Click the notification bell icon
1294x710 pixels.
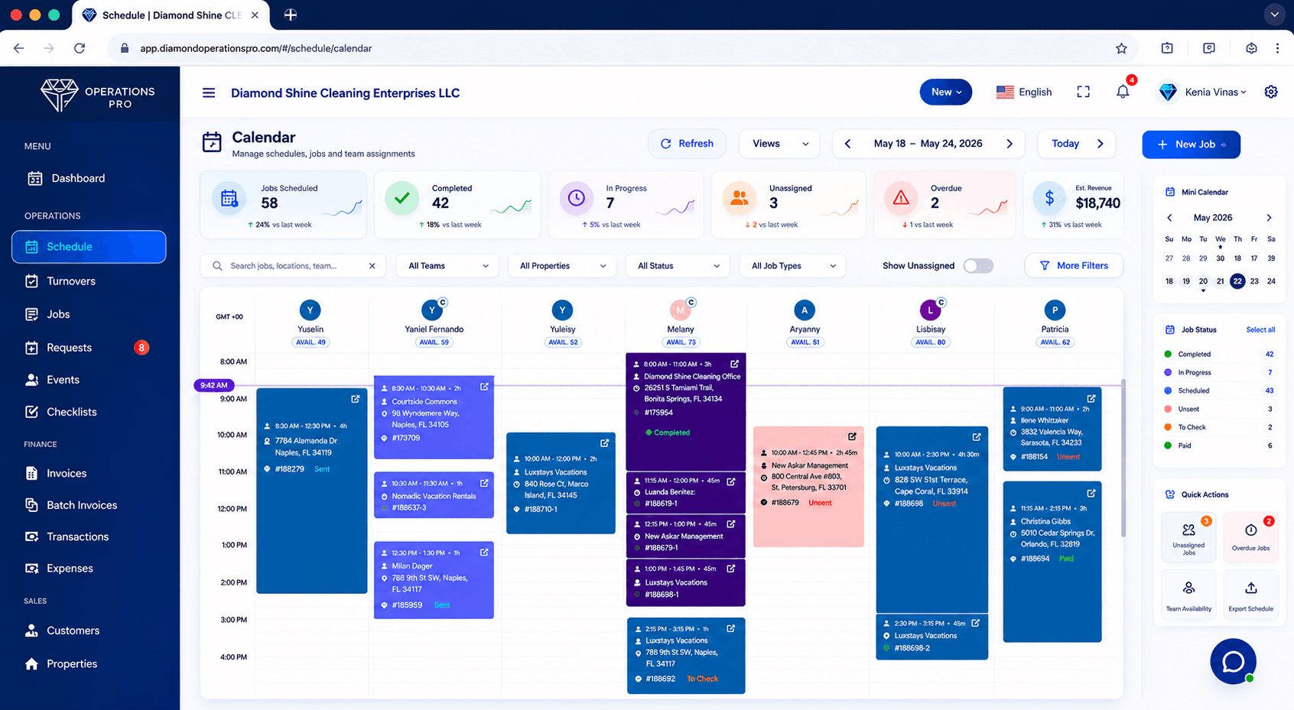pos(1123,92)
